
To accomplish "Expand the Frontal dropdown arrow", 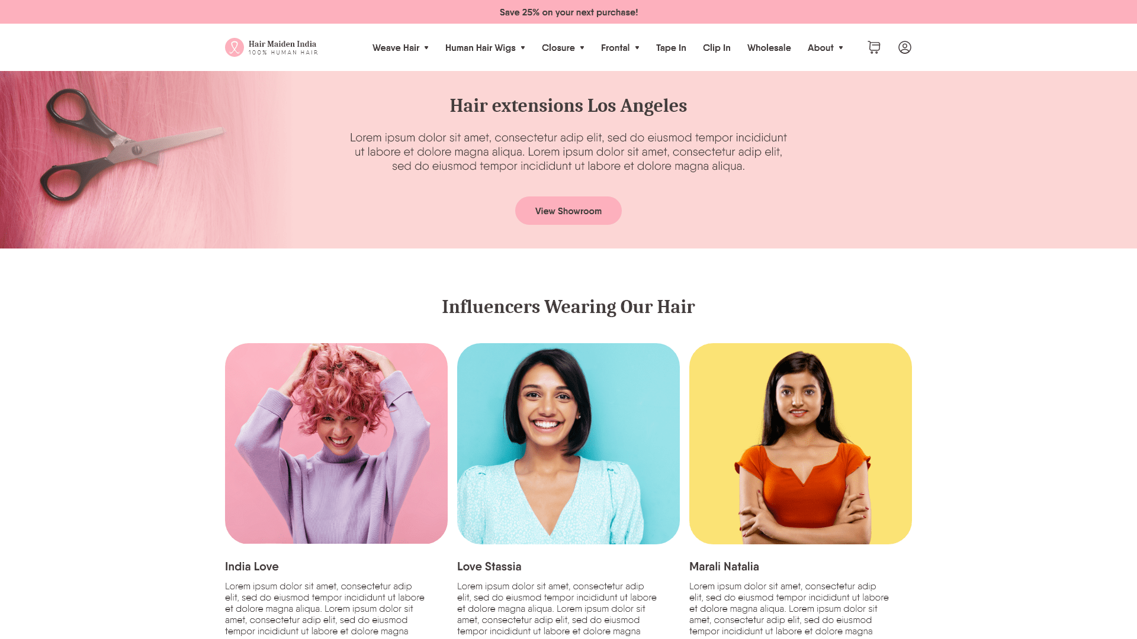I will pyautogui.click(x=637, y=48).
